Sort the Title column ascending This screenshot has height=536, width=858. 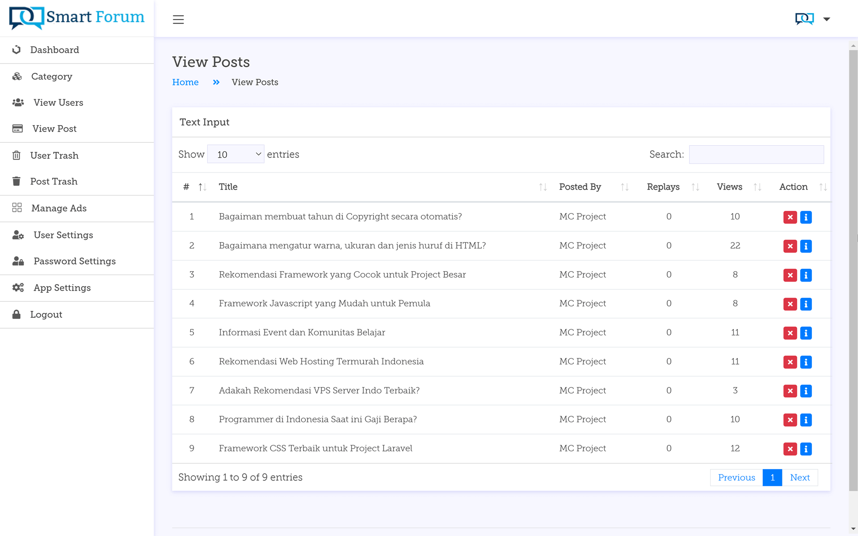click(x=543, y=187)
